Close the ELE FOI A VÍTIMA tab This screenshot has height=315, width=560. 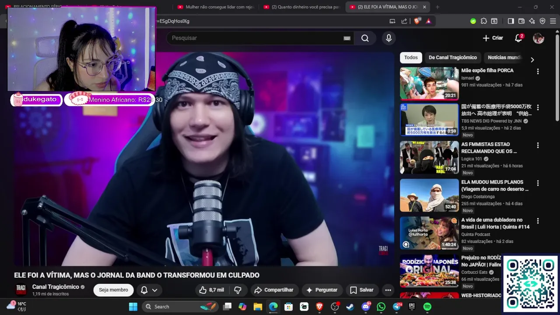click(x=424, y=7)
